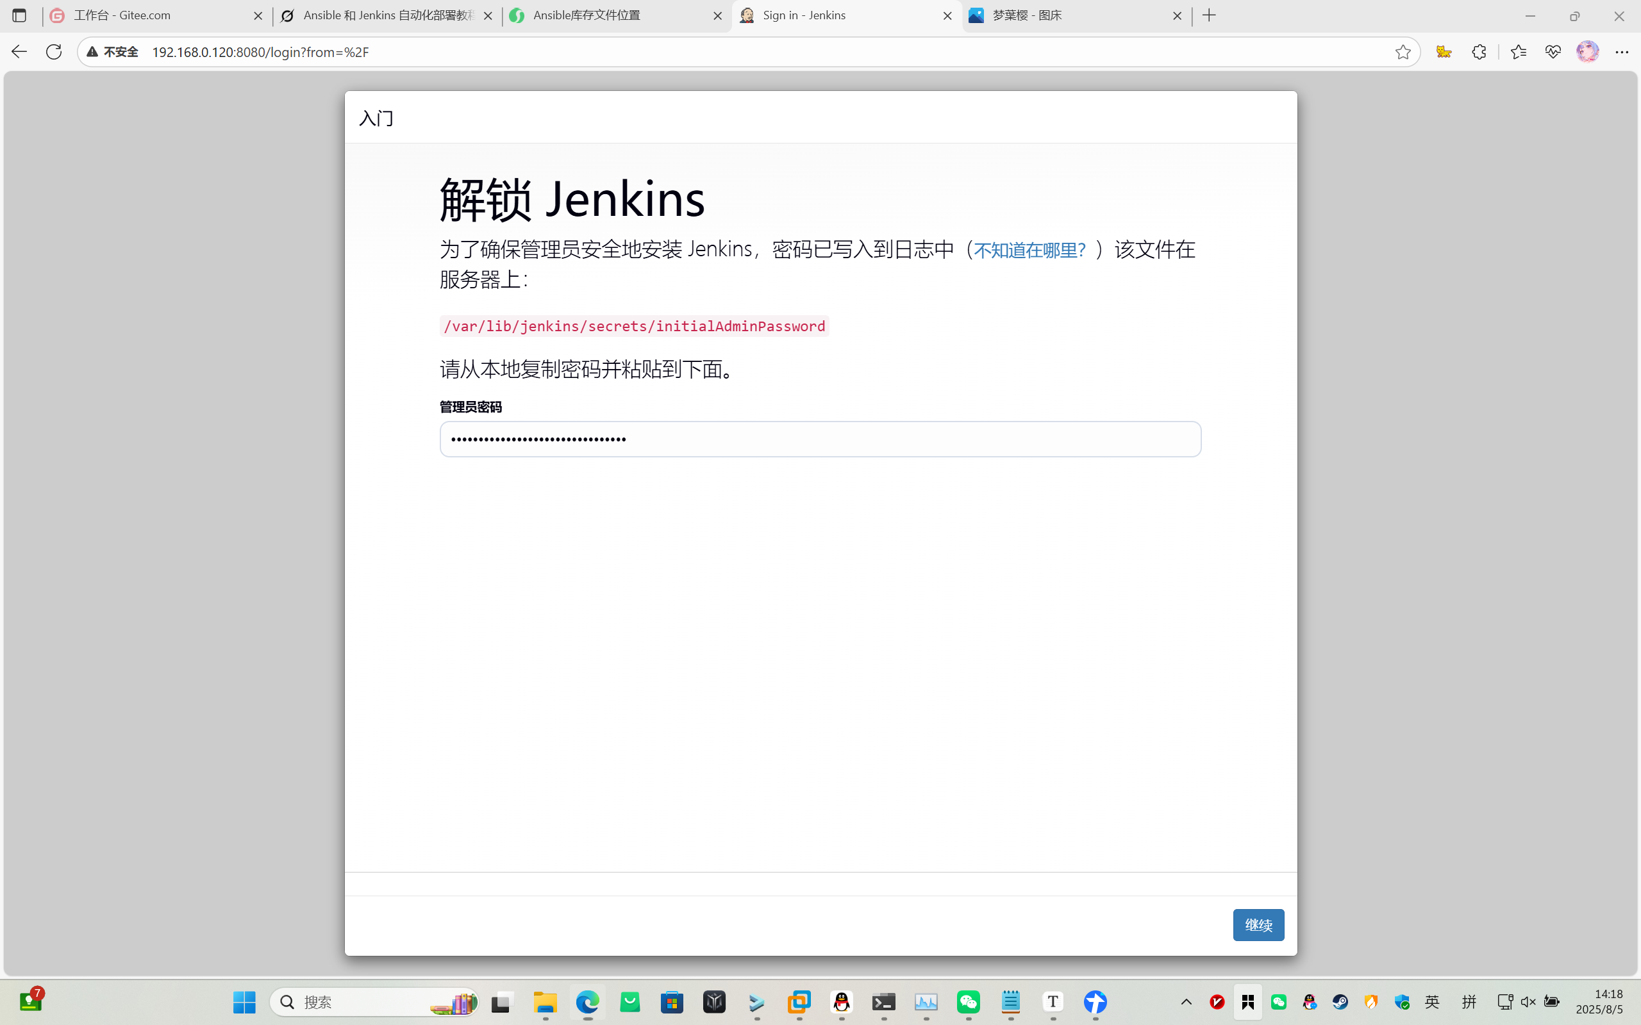Go back to the previous page
The height and width of the screenshot is (1025, 1641).
point(19,51)
